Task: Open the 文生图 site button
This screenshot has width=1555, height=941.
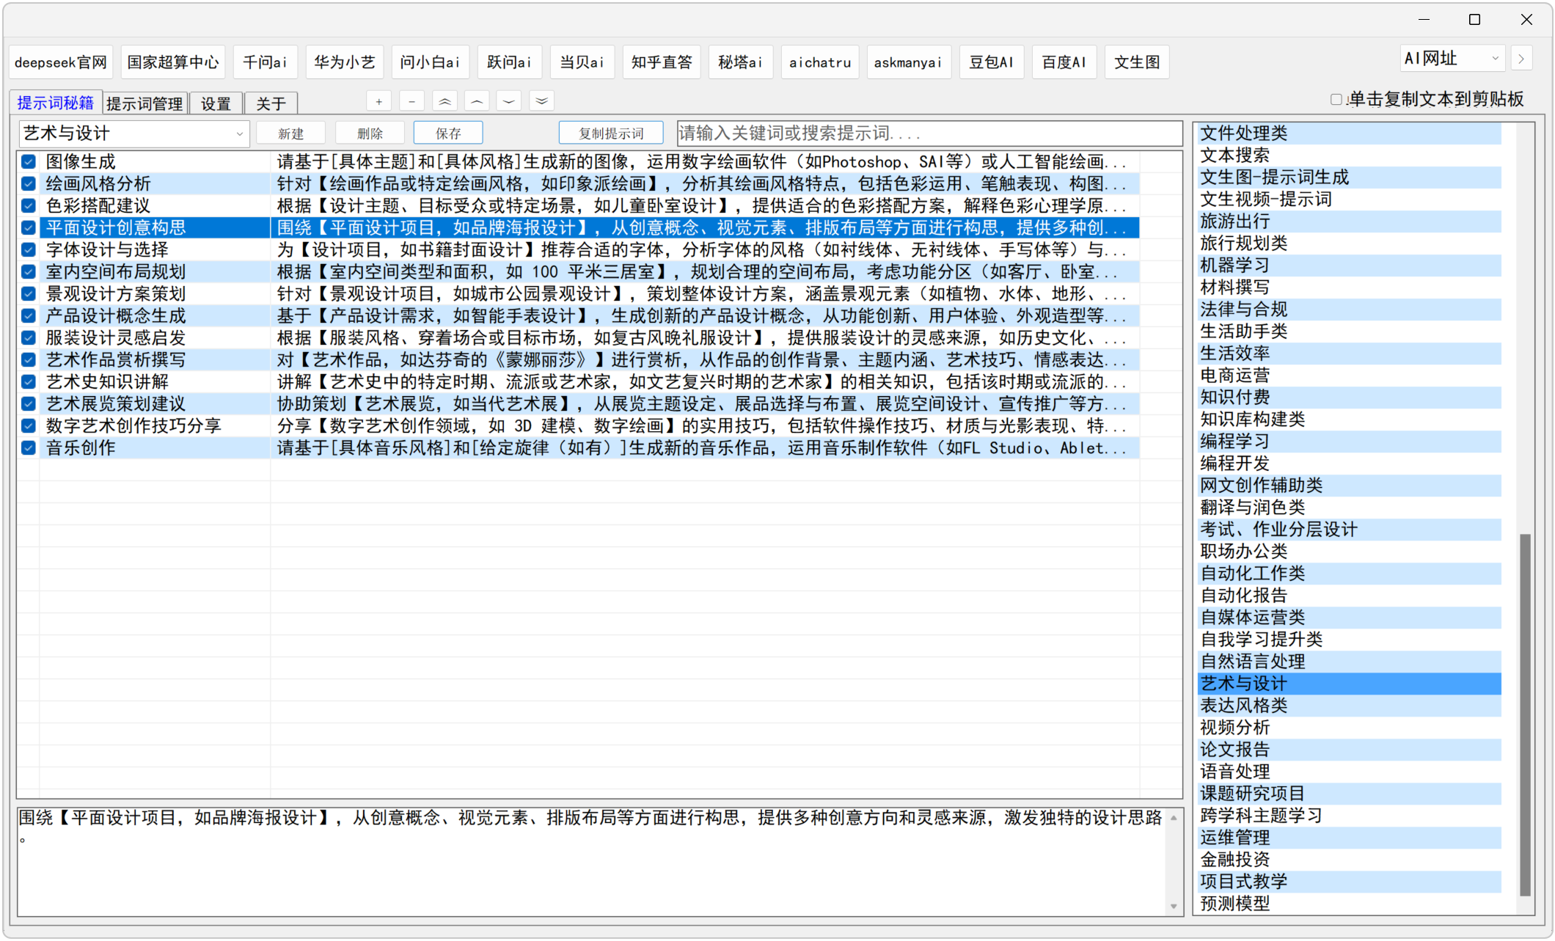Action: pos(1137,62)
